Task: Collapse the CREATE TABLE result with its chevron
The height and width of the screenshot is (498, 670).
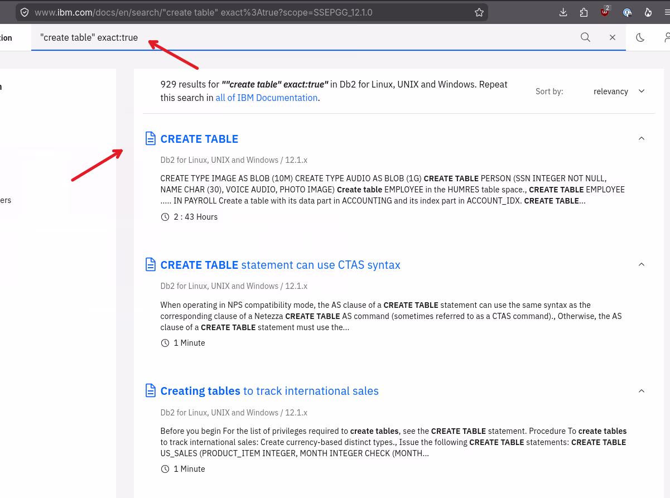Action: pyautogui.click(x=642, y=138)
